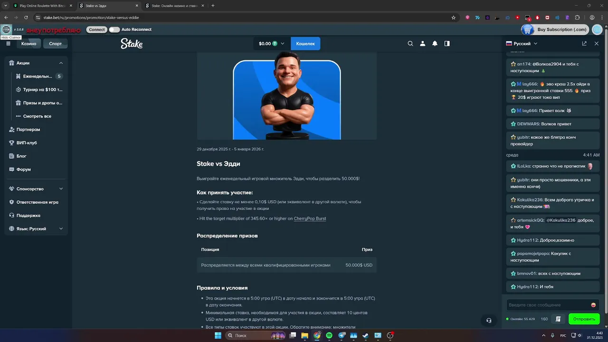
Task: Click the shopping cart Buy Subscription icon
Action: point(527,29)
